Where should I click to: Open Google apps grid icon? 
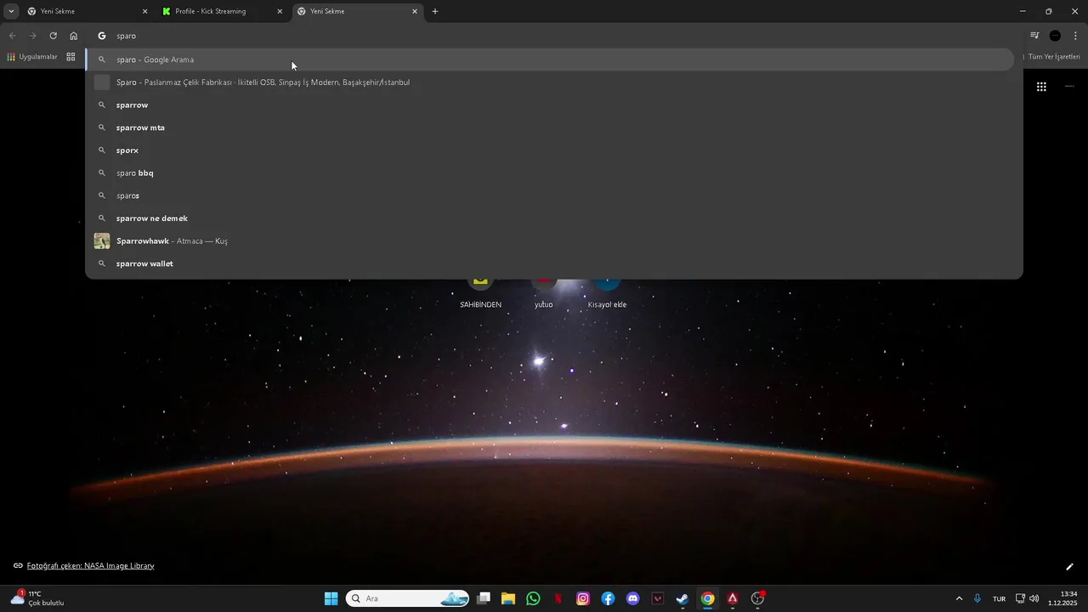coord(1041,87)
